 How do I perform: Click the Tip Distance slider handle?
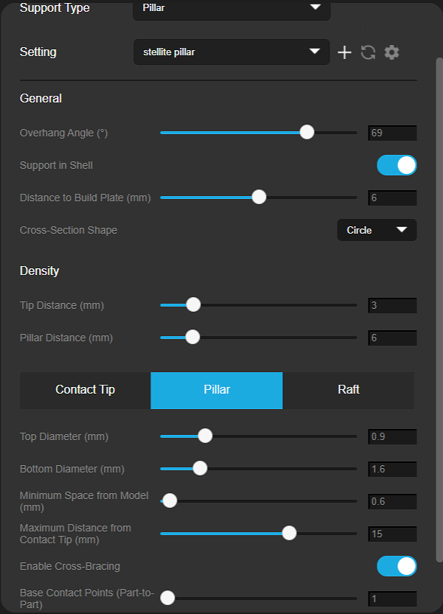click(x=193, y=304)
